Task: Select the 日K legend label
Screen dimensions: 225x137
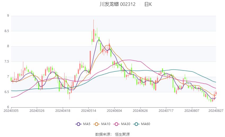Action: 148,4
